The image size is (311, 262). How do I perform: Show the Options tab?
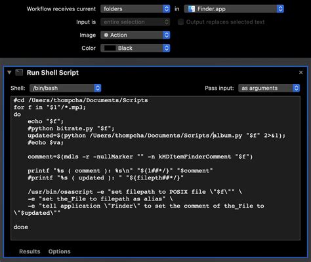[60, 252]
